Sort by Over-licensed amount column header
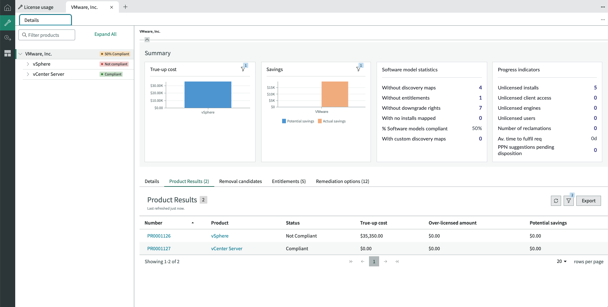 click(452, 223)
